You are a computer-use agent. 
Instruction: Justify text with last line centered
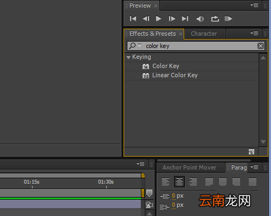coord(223,181)
